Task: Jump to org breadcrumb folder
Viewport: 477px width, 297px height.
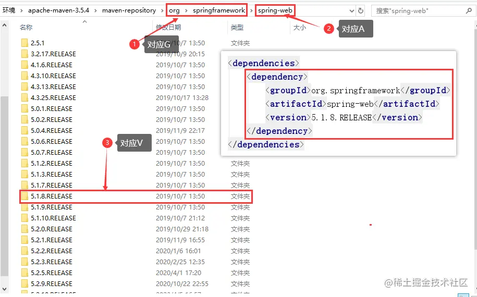Action: click(x=174, y=10)
